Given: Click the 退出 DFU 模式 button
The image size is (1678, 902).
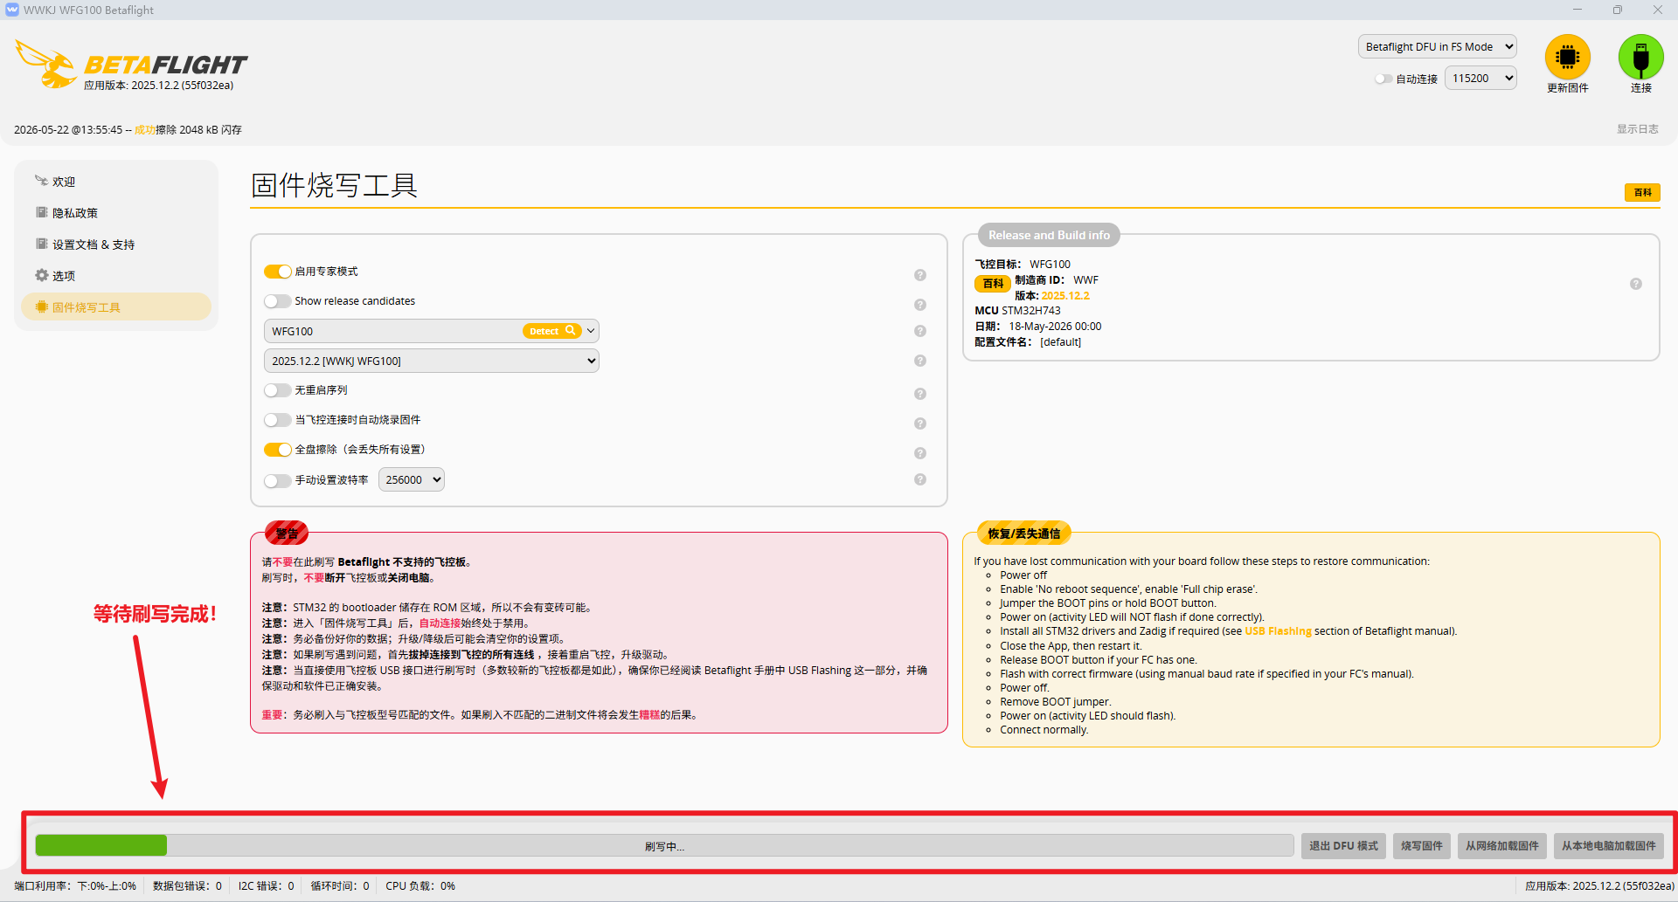Looking at the screenshot, I should coord(1343,846).
